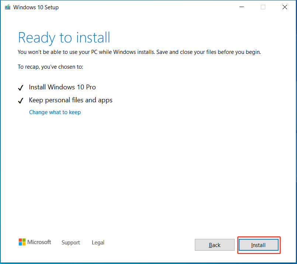Open Change what to keep

click(x=55, y=112)
